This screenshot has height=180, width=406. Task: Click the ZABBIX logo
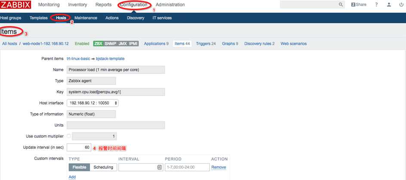pyautogui.click(x=15, y=5)
